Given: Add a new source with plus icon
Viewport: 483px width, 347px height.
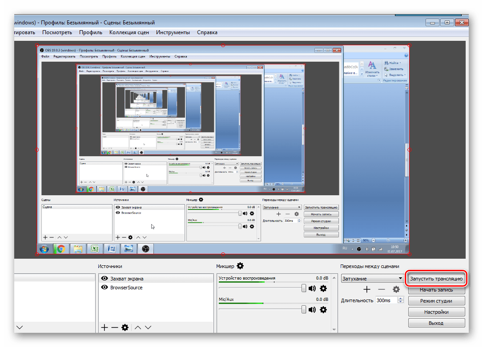Looking at the screenshot, I should 105,327.
